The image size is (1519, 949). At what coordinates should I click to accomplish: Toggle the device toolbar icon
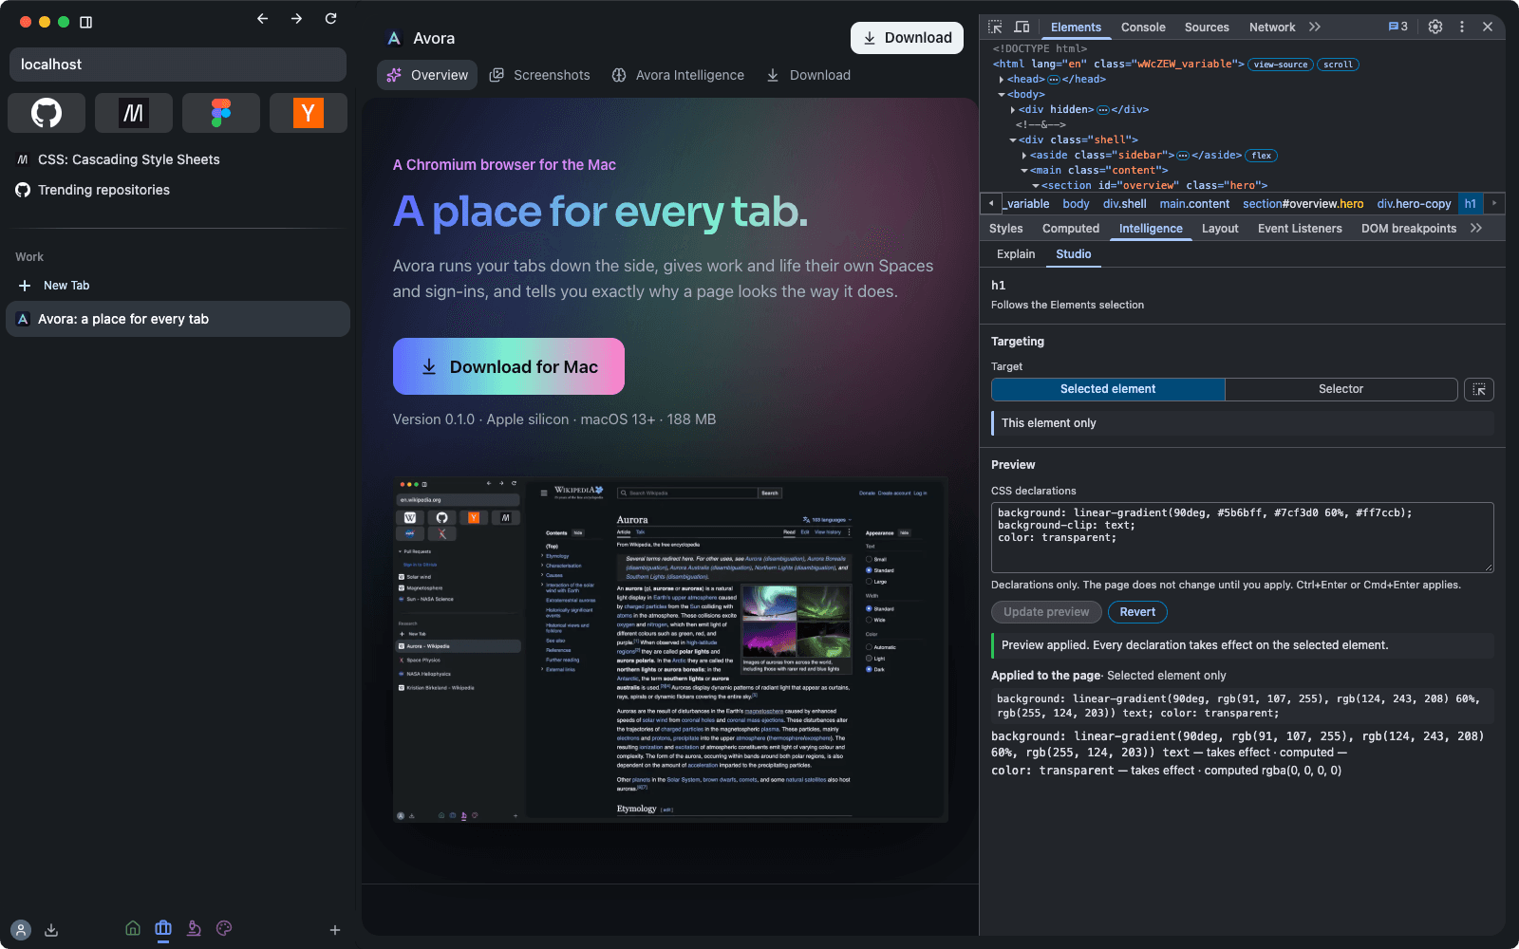pos(1022,27)
